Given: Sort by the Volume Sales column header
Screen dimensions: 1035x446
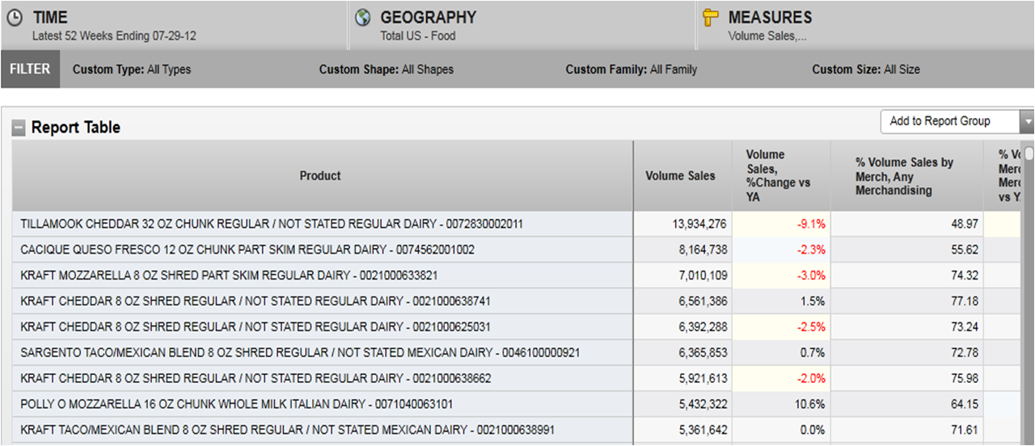Looking at the screenshot, I should (680, 176).
